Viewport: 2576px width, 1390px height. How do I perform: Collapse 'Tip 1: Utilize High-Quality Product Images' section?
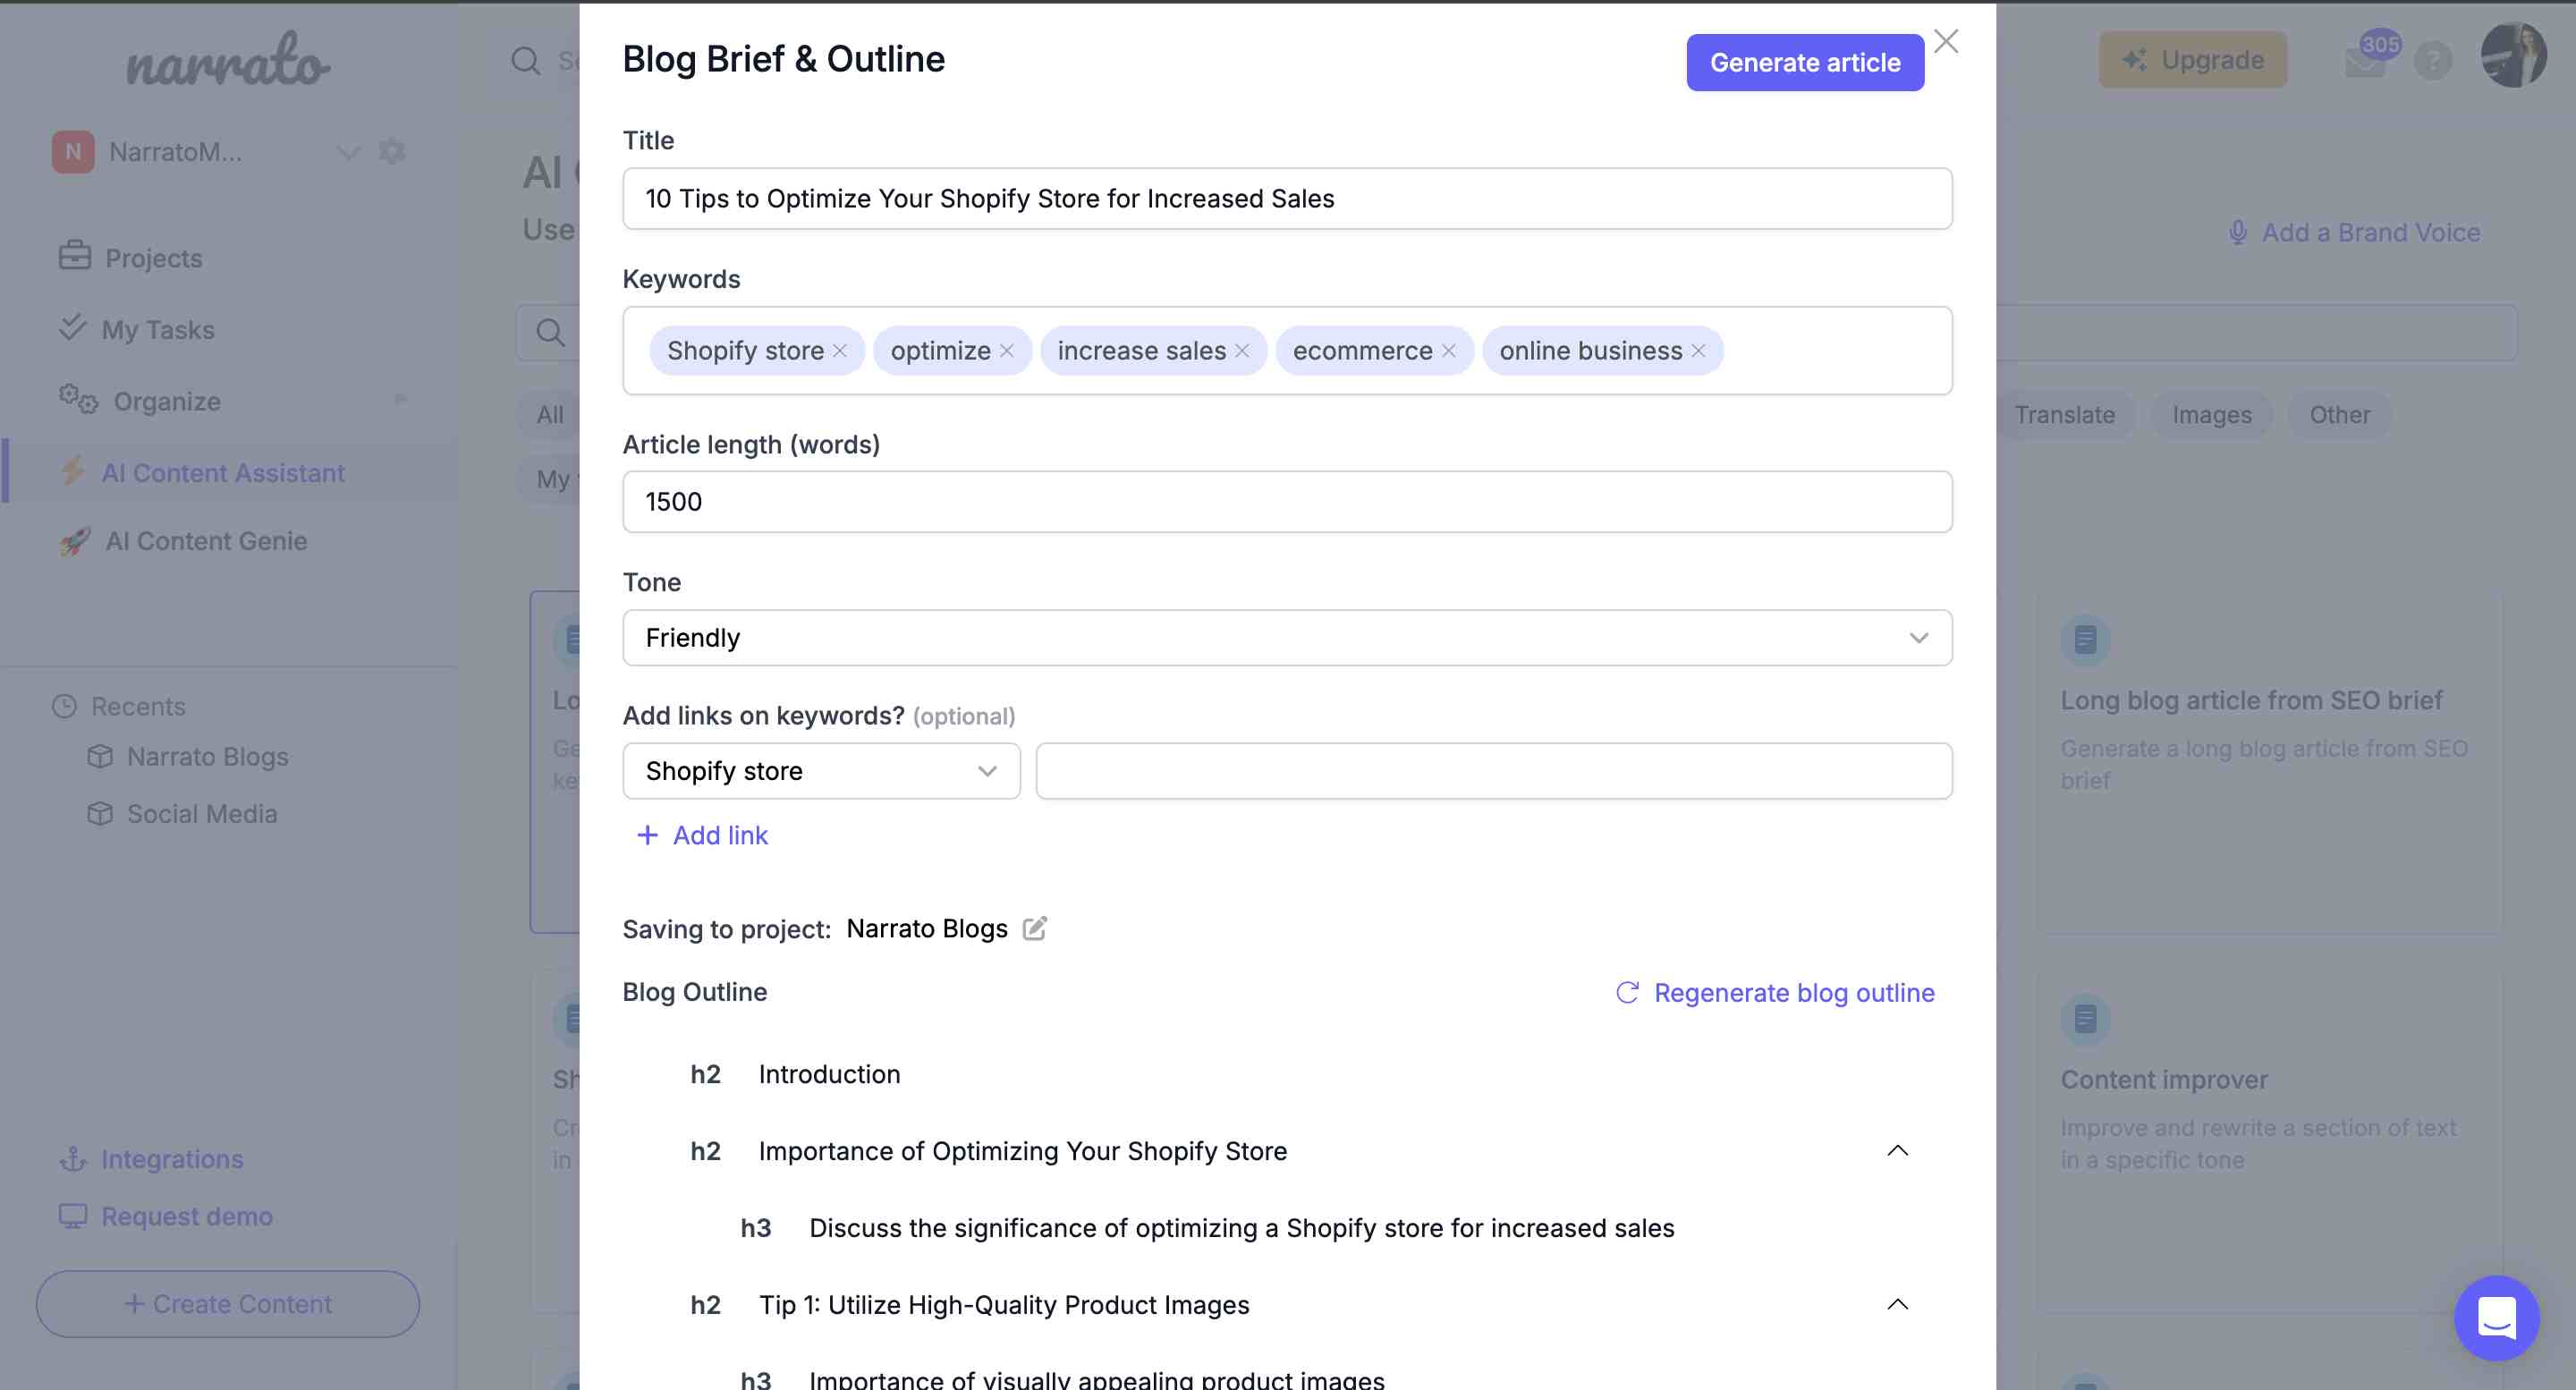(x=1897, y=1304)
